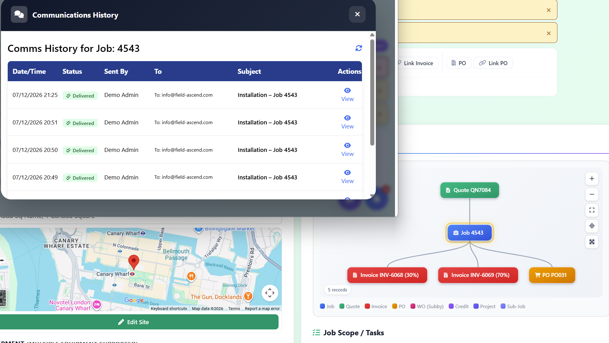
Task: Zoom out on the relationship graph
Action: [x=592, y=194]
